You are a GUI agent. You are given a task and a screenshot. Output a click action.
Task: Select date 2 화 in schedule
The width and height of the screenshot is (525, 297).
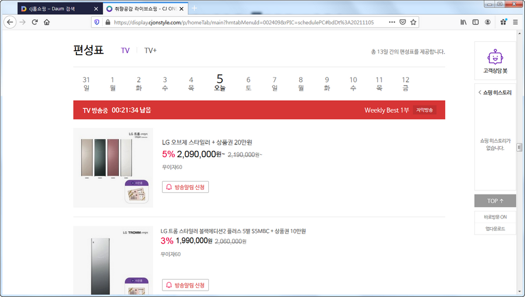(x=139, y=83)
